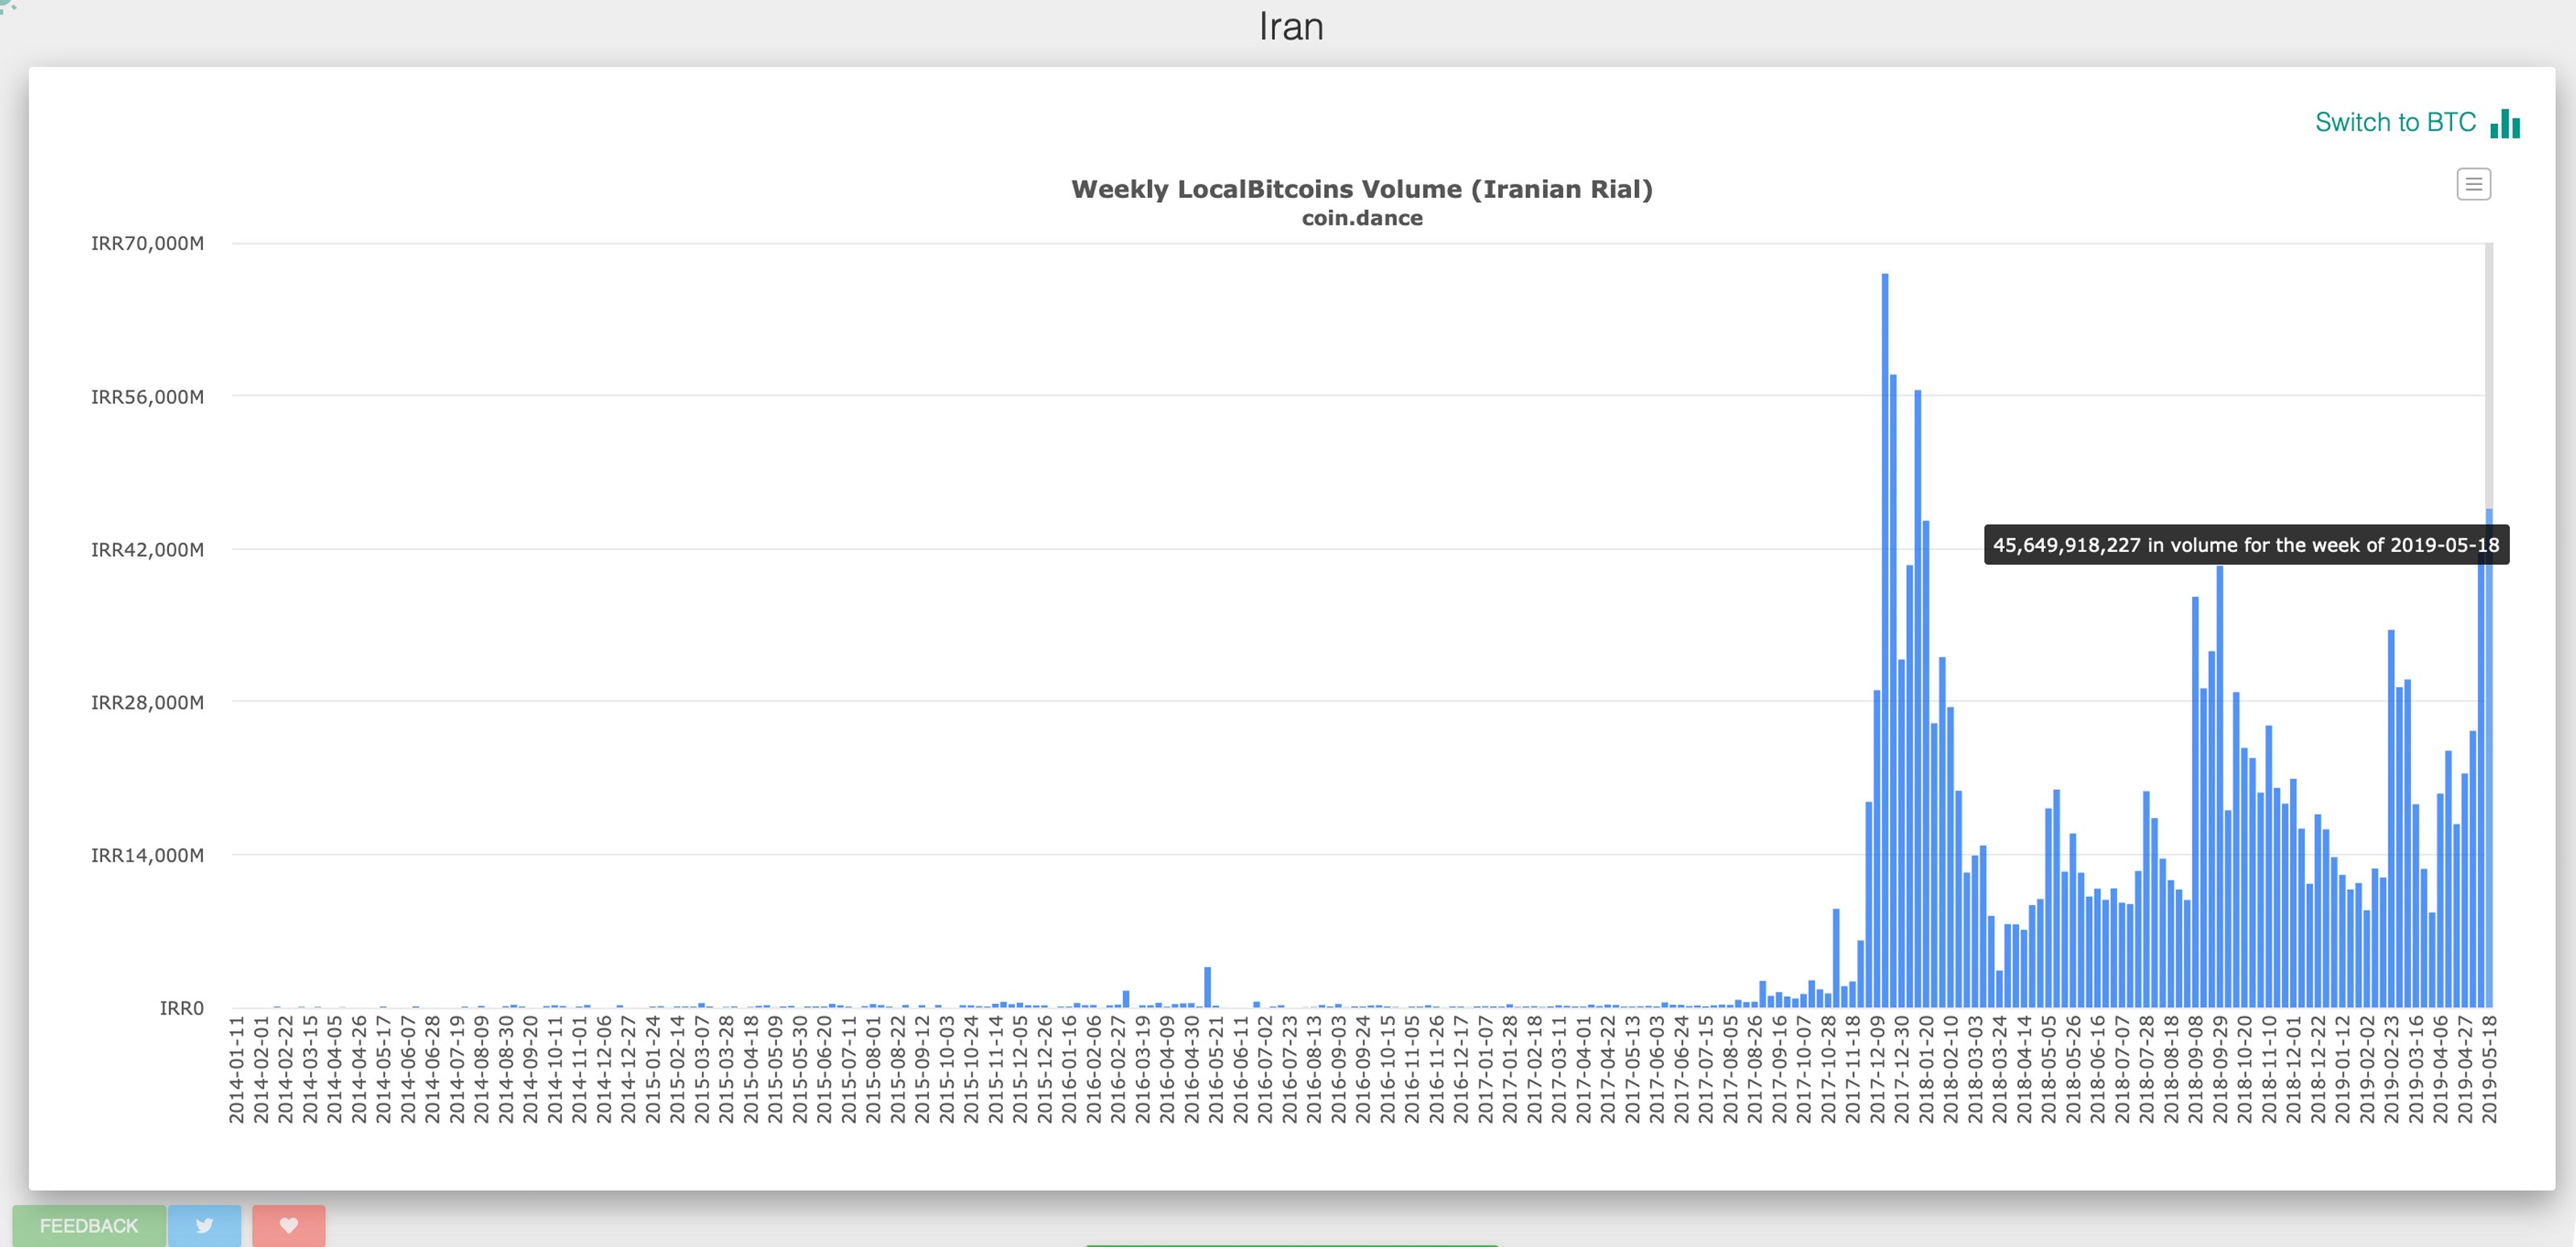Click the IRR42,000M y-axis label
This screenshot has width=2576, height=1247.
(147, 549)
